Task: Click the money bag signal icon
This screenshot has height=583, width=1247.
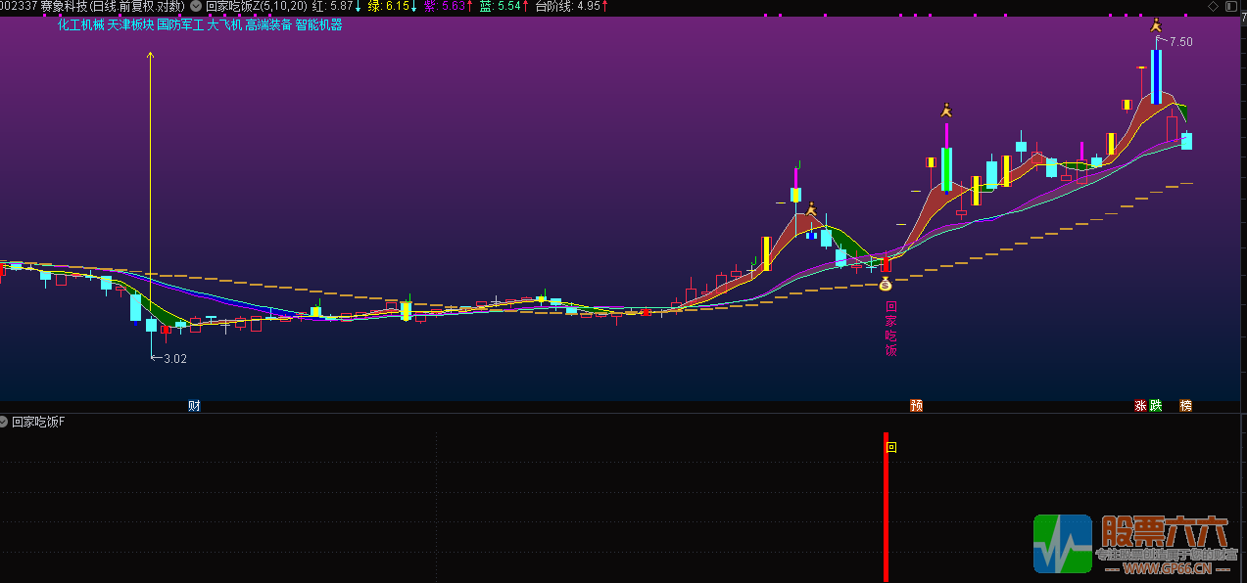Action: tap(886, 285)
